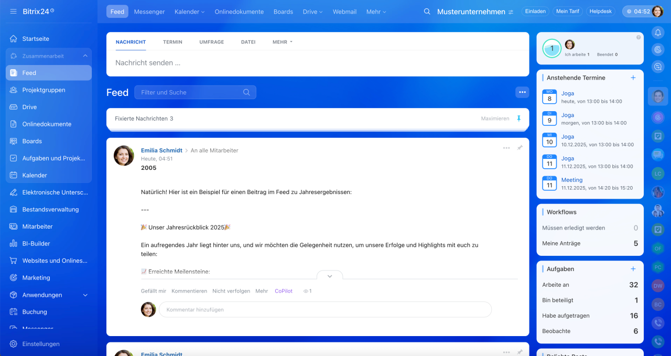671x356 pixels.
Task: Click the Einladen button
Action: [535, 11]
